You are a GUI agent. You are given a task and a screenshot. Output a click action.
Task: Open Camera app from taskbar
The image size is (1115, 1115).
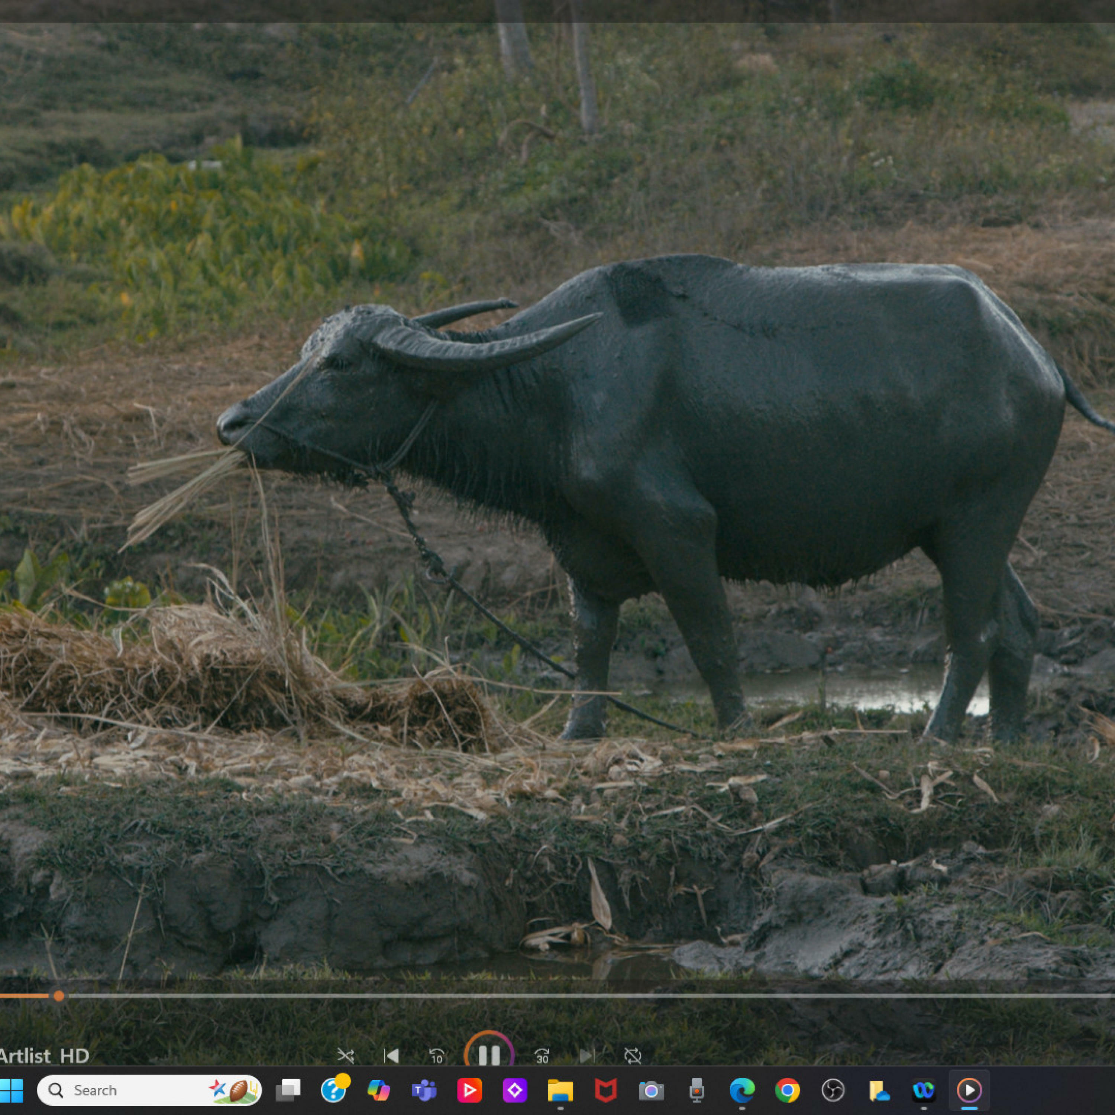[x=651, y=1090]
